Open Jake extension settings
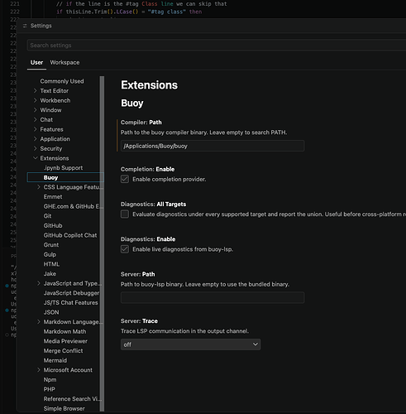 (x=50, y=274)
